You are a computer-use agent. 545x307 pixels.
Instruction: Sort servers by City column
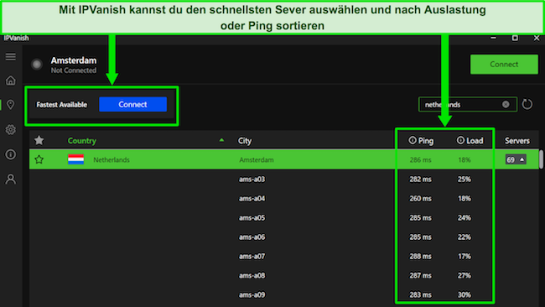[x=245, y=140]
